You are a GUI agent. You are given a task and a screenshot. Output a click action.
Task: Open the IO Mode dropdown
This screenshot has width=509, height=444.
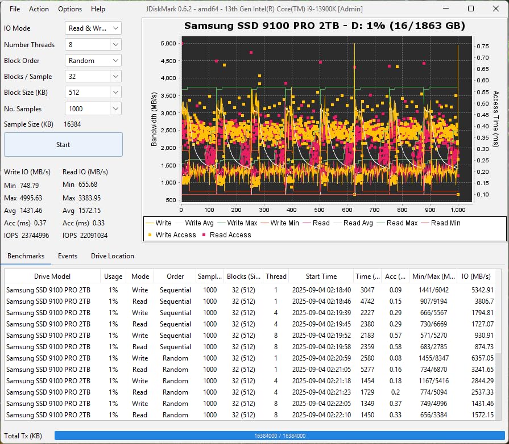[x=93, y=28]
